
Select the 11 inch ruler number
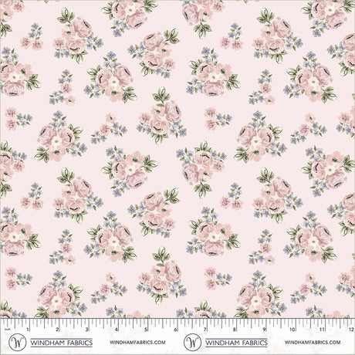(322, 330)
